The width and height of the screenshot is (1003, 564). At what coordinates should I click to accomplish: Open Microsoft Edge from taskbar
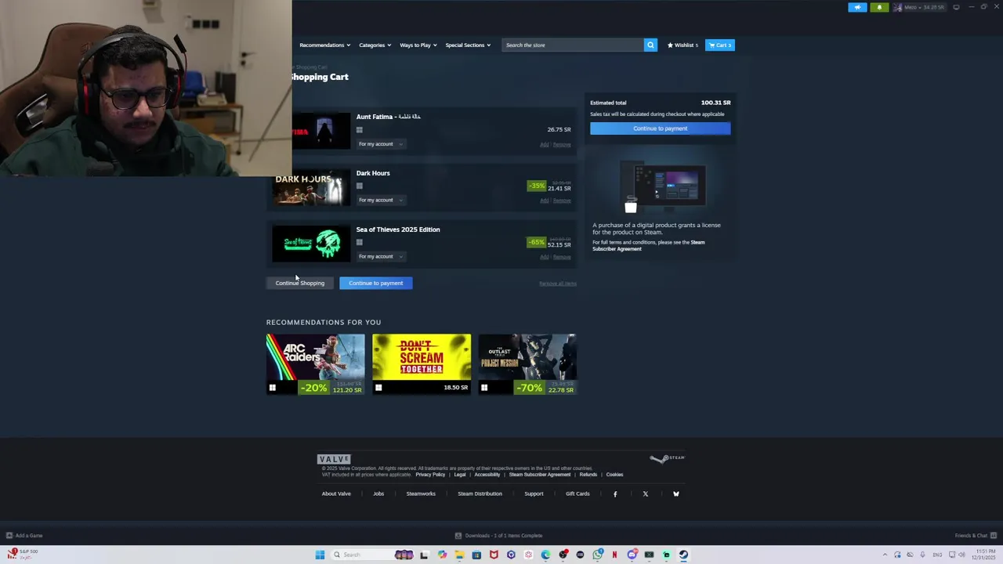coord(545,555)
